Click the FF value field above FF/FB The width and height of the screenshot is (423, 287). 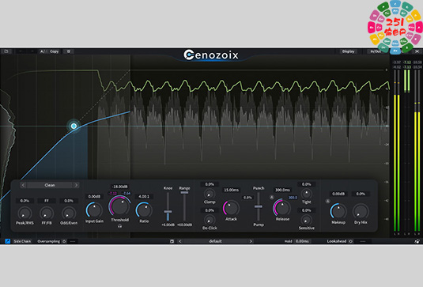point(47,201)
